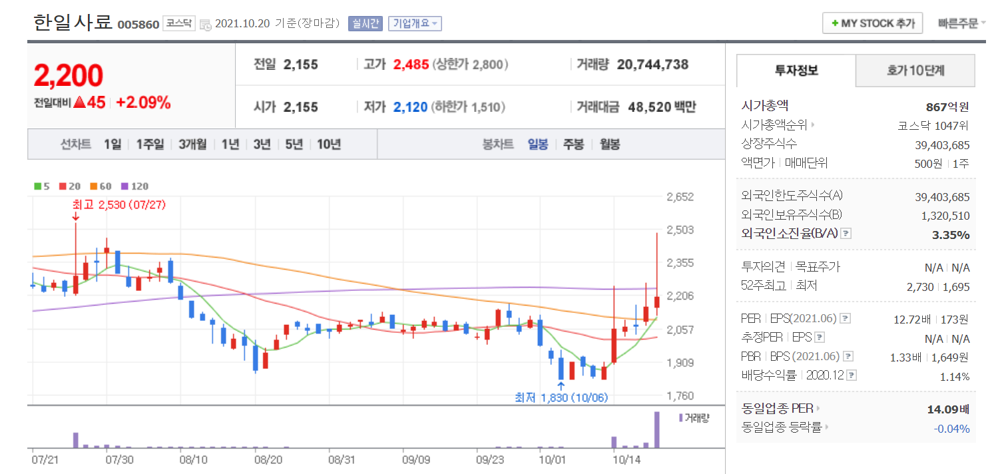Image resolution: width=994 pixels, height=474 pixels.
Task: Click the 최저 1,830 (10/06) chart marker
Action: tap(561, 397)
